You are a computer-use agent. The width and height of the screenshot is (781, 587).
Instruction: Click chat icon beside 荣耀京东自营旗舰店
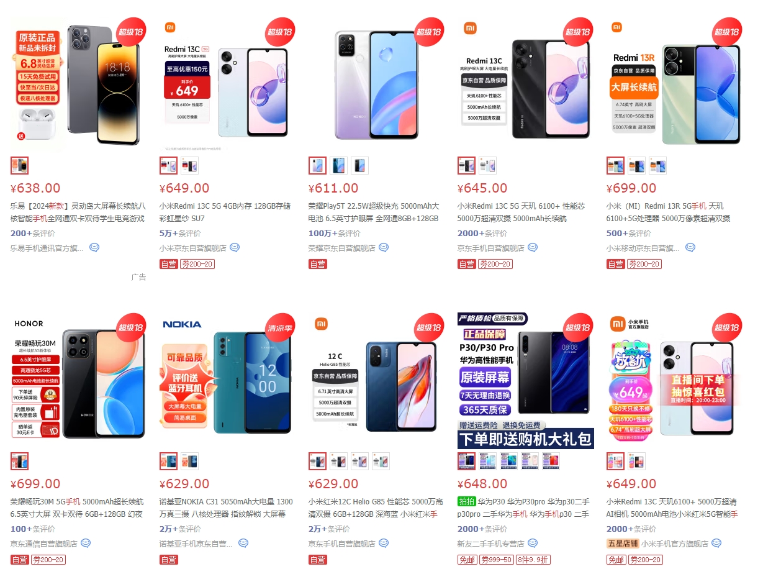[384, 247]
